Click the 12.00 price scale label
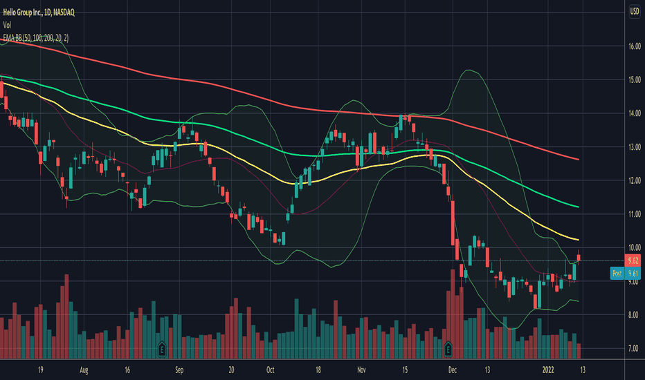 click(635, 180)
